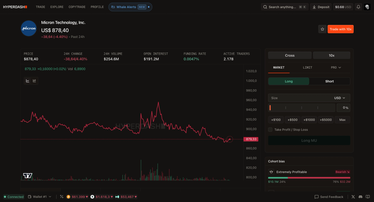Viewport: 374px width, 202px height.
Task: Click the TradingView logo on chart
Action: (x=28, y=175)
